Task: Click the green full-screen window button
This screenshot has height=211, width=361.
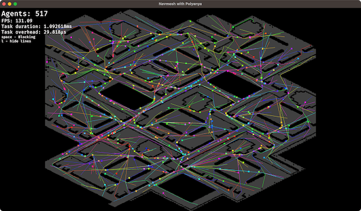Action: click(15, 4)
